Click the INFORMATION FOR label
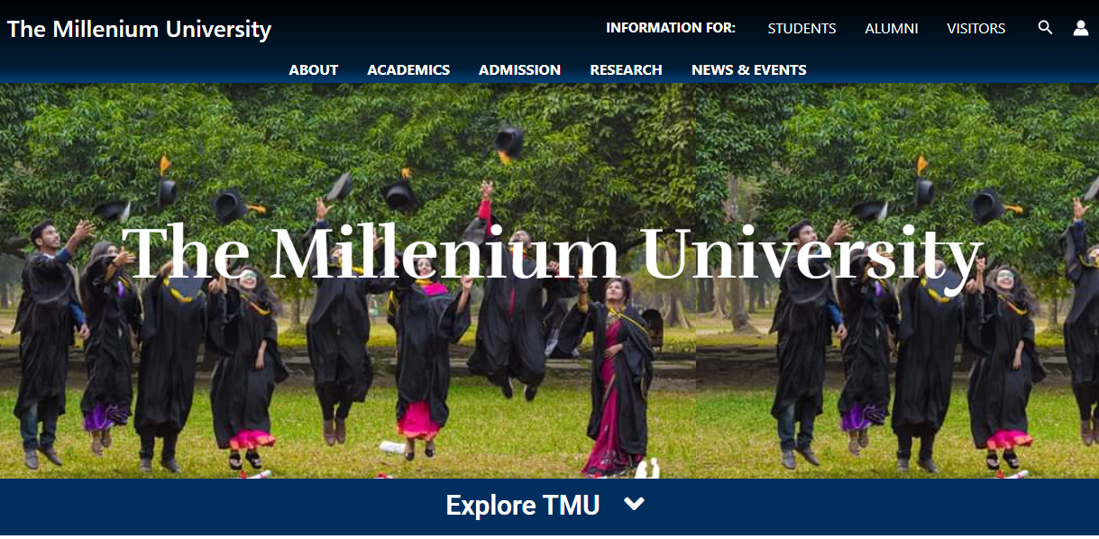The height and width of the screenshot is (539, 1099). 671,28
